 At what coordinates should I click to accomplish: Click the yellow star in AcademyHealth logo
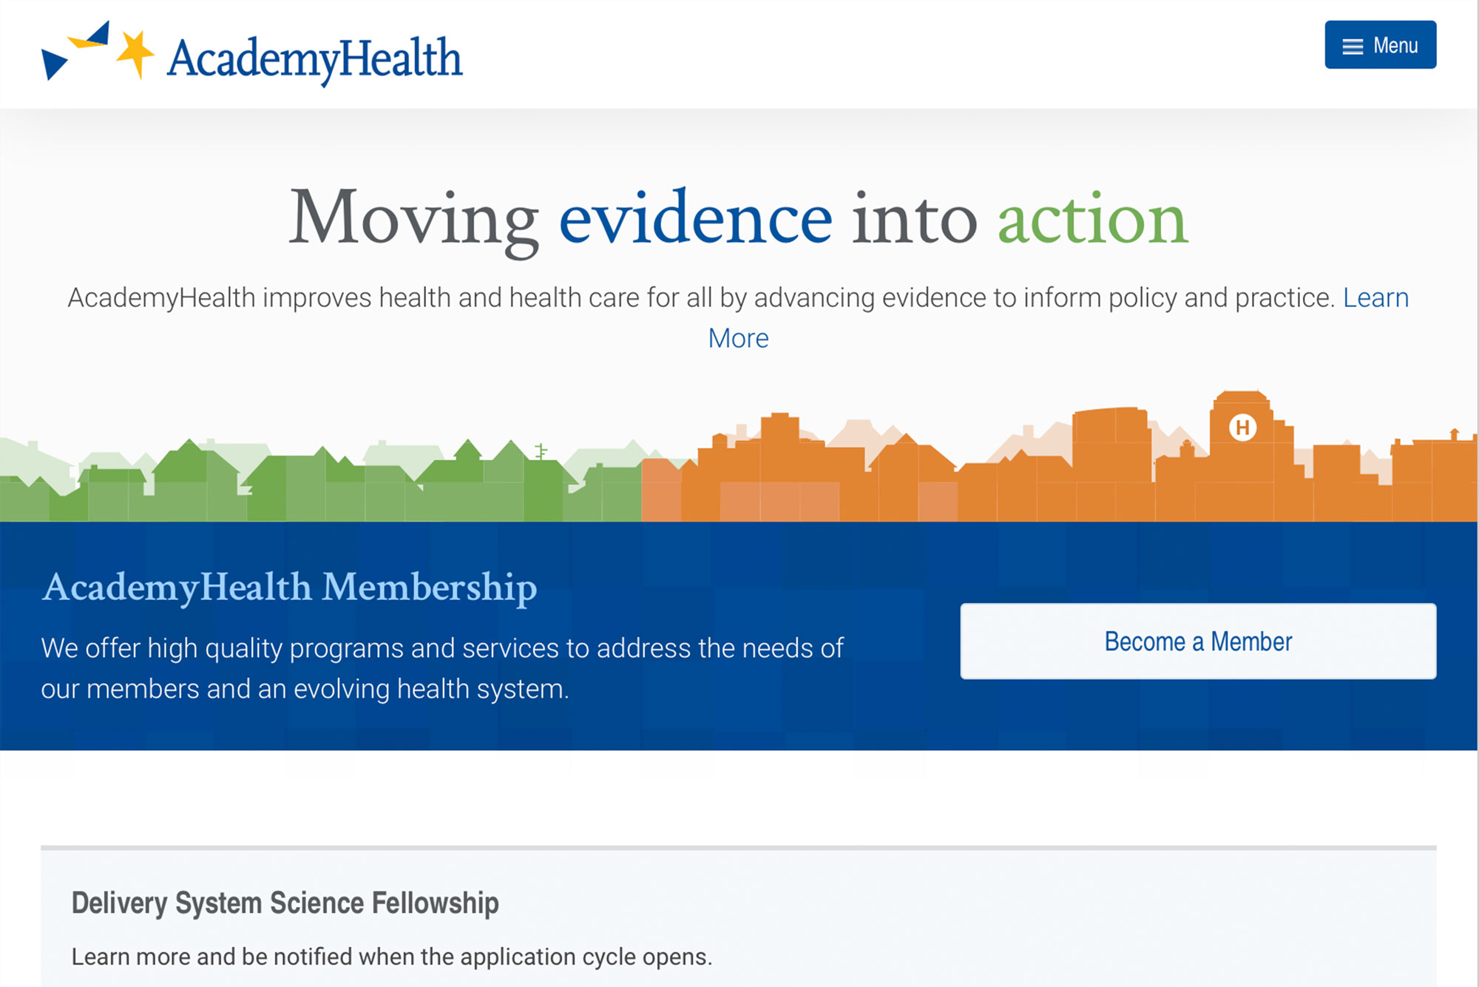(x=135, y=53)
